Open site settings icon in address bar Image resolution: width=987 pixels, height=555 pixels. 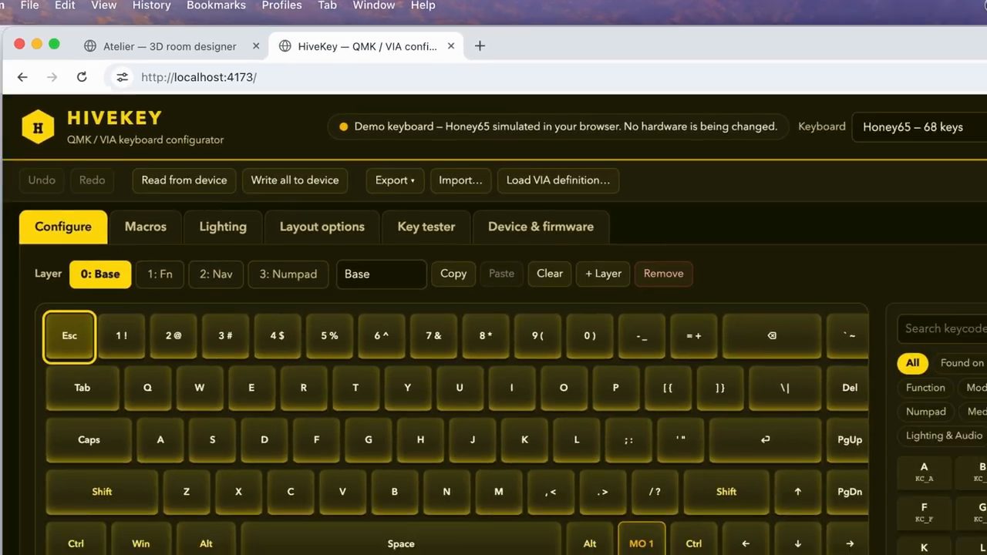(x=122, y=77)
